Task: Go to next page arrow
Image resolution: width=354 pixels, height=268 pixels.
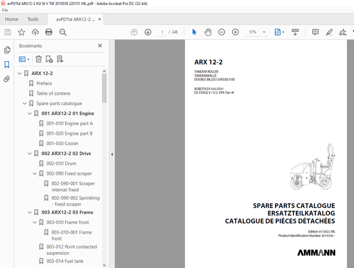Action: click(x=147, y=32)
